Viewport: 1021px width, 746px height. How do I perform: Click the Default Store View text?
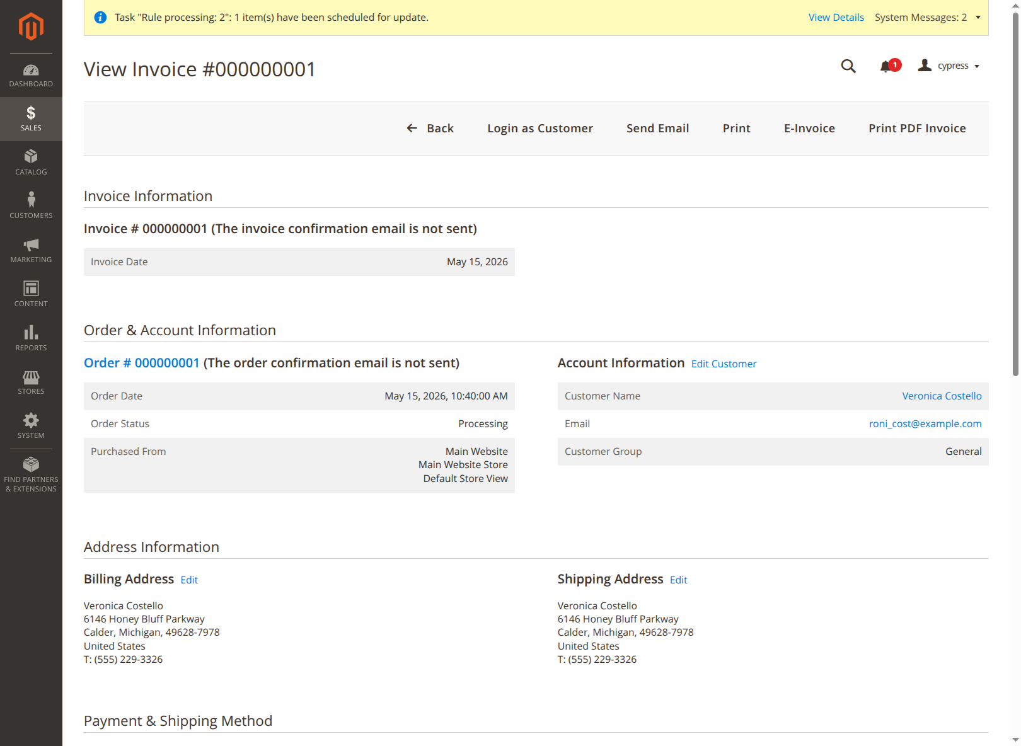(465, 479)
